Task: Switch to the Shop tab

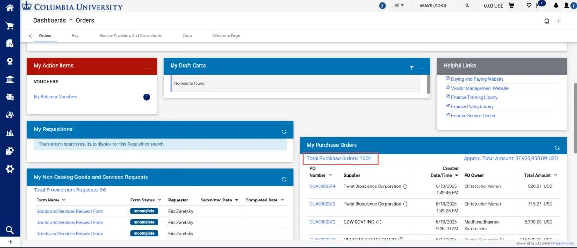Action: point(187,35)
